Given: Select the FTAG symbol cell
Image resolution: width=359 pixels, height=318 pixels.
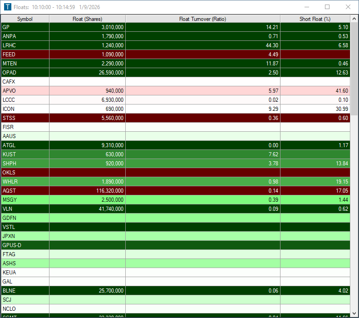Looking at the screenshot, I should point(25,254).
